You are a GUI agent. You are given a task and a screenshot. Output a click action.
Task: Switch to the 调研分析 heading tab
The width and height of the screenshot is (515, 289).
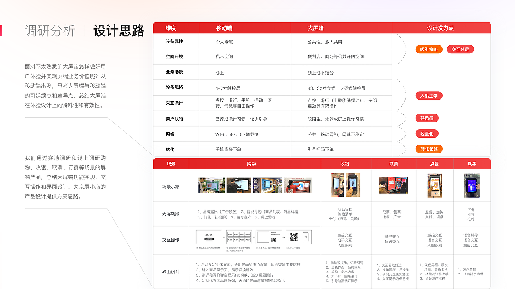pyautogui.click(x=50, y=31)
